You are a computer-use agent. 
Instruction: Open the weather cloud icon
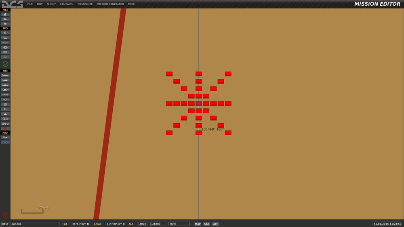click(x=5, y=38)
